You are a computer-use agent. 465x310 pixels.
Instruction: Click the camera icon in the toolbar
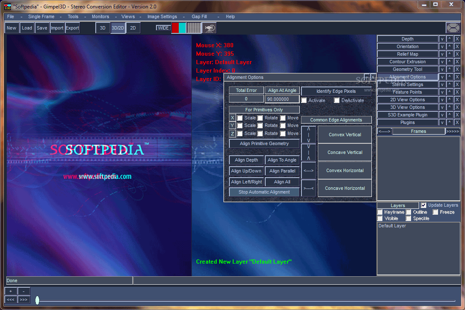pyautogui.click(x=210, y=28)
